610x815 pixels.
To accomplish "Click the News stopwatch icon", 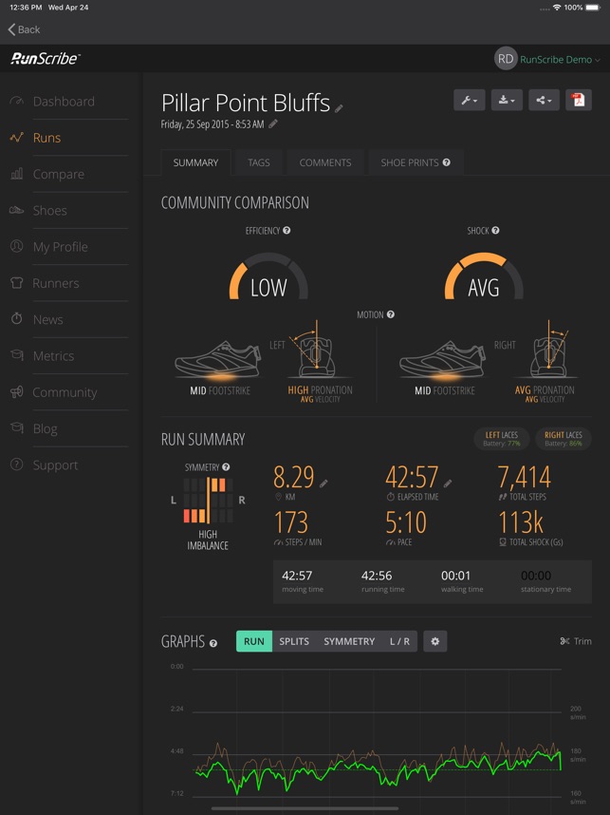I will click(x=17, y=318).
